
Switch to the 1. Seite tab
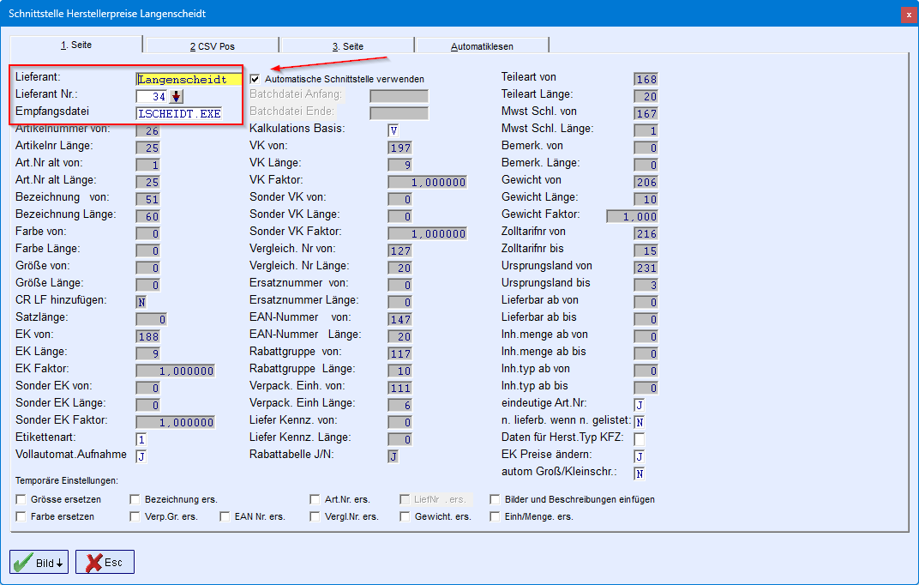tap(76, 45)
